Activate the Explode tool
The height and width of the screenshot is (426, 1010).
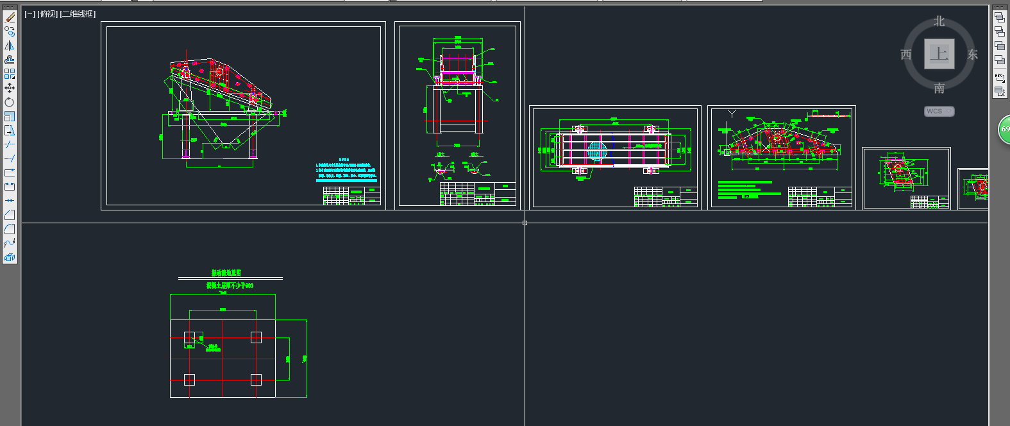10,257
